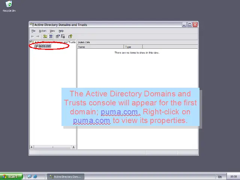Click the "There are no items" message text
The image size is (240, 180).
tap(137, 52)
